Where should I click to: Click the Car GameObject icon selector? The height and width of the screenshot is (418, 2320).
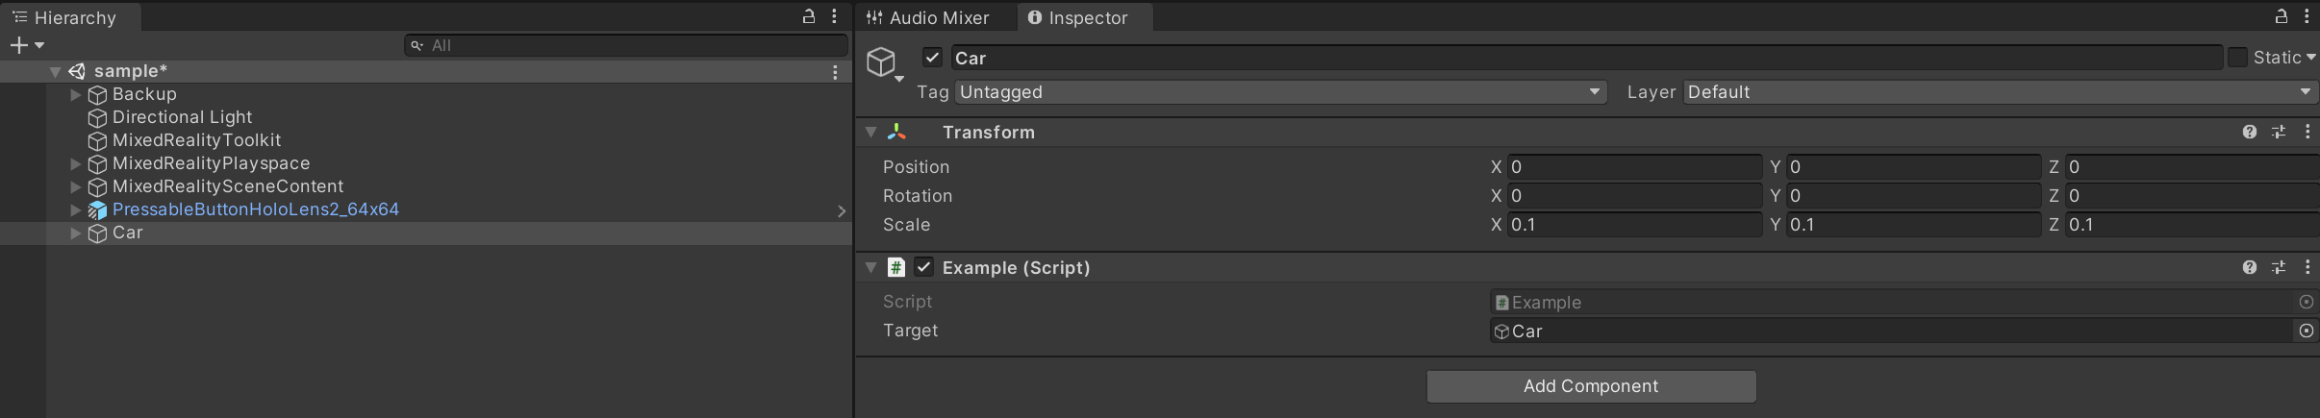(883, 62)
